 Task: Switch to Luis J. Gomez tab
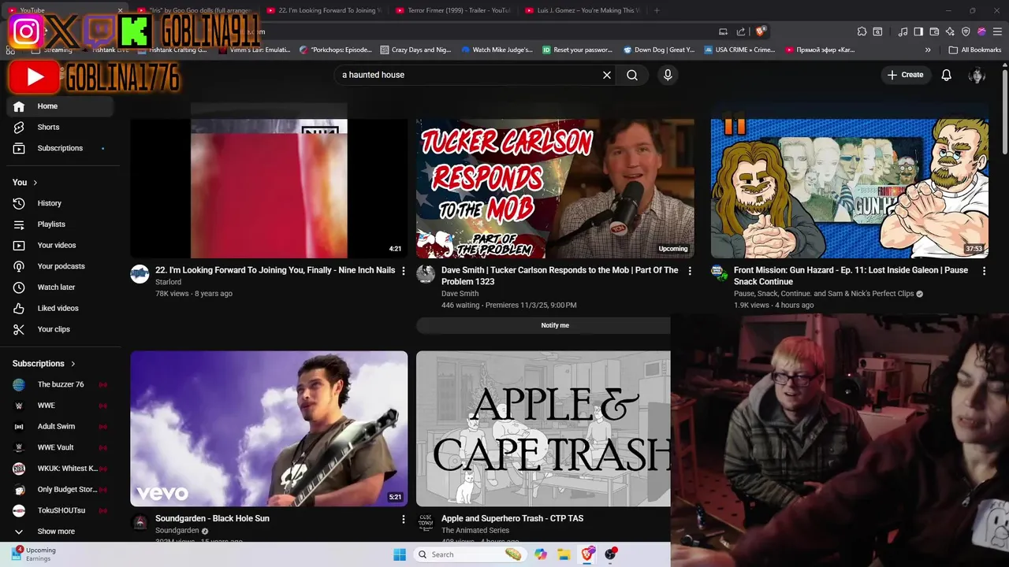[582, 10]
